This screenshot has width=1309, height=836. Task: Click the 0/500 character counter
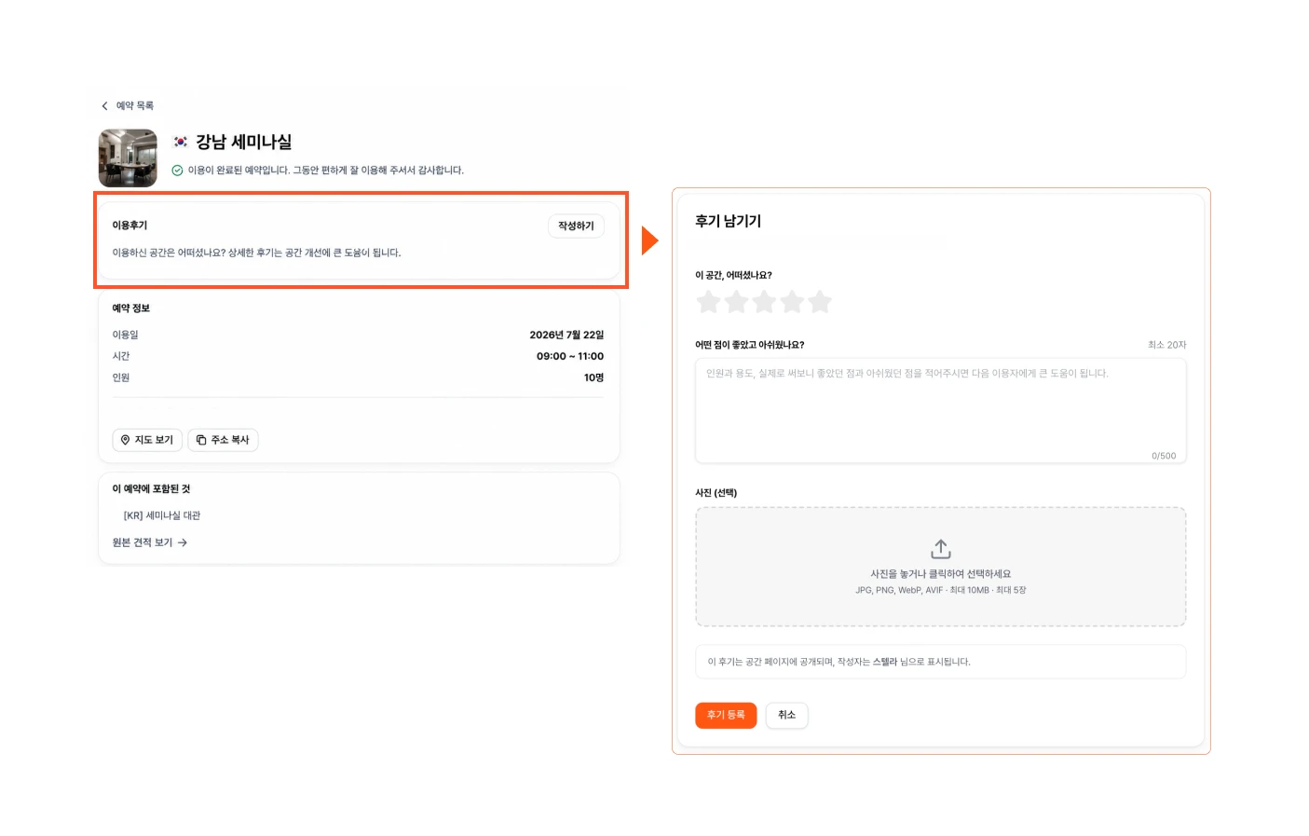[1164, 456]
